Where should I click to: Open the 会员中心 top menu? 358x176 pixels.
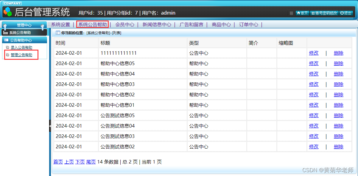[125, 25]
